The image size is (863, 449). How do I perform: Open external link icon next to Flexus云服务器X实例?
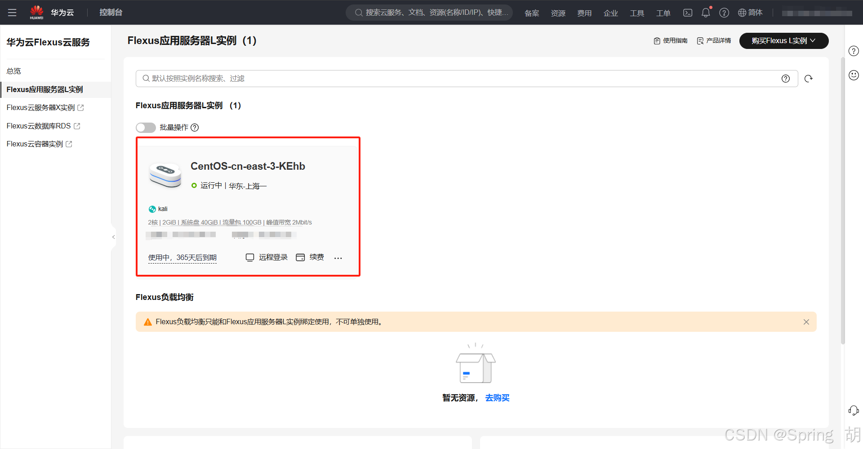[80, 108]
